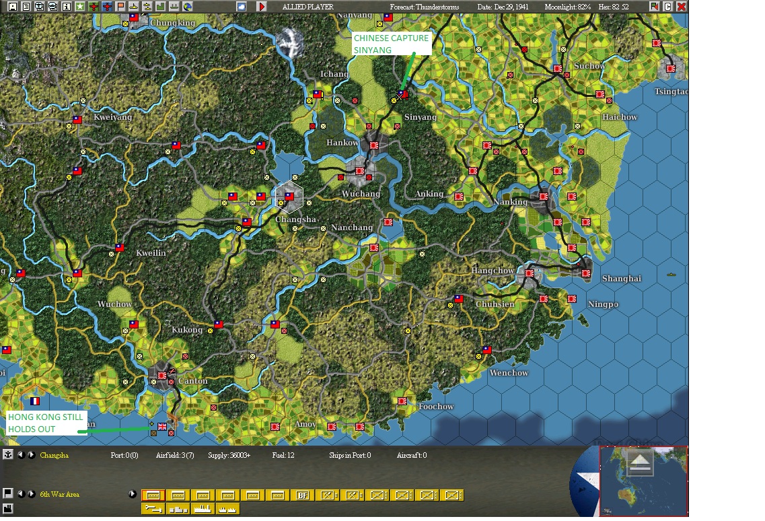Click the Changsha base name
765x521 pixels.
pos(54,455)
